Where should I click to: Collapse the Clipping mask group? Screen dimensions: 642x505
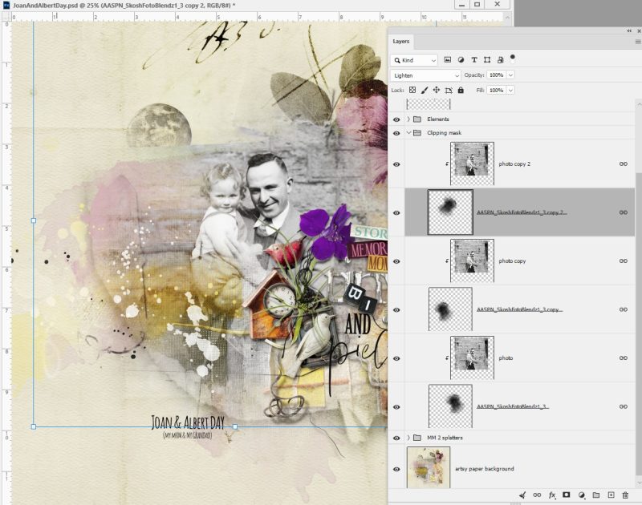[x=408, y=132]
